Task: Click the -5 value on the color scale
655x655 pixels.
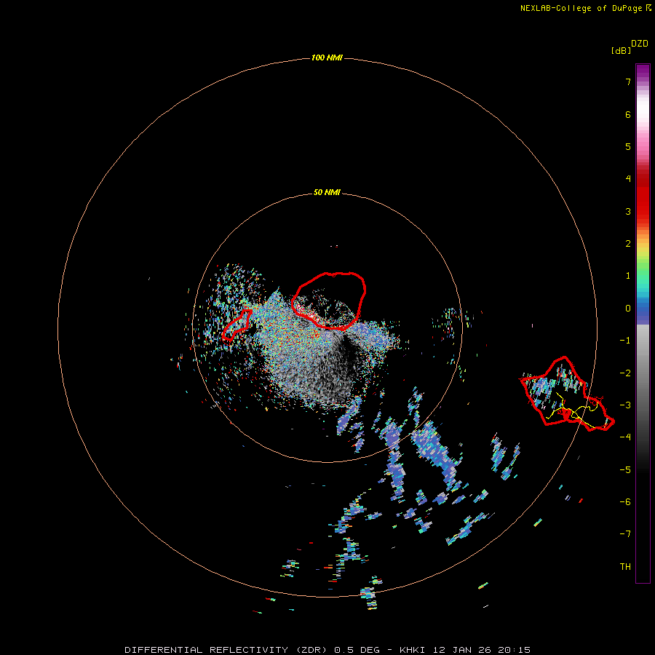Action: point(625,470)
